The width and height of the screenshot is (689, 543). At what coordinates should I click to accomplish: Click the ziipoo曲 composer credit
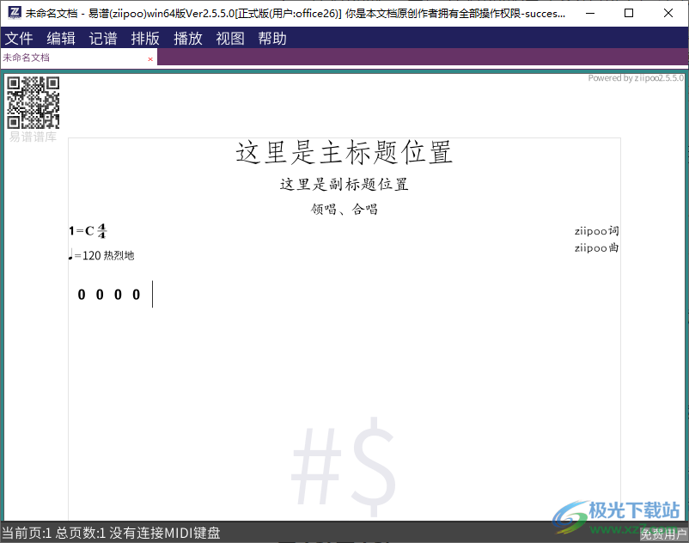pyautogui.click(x=596, y=248)
